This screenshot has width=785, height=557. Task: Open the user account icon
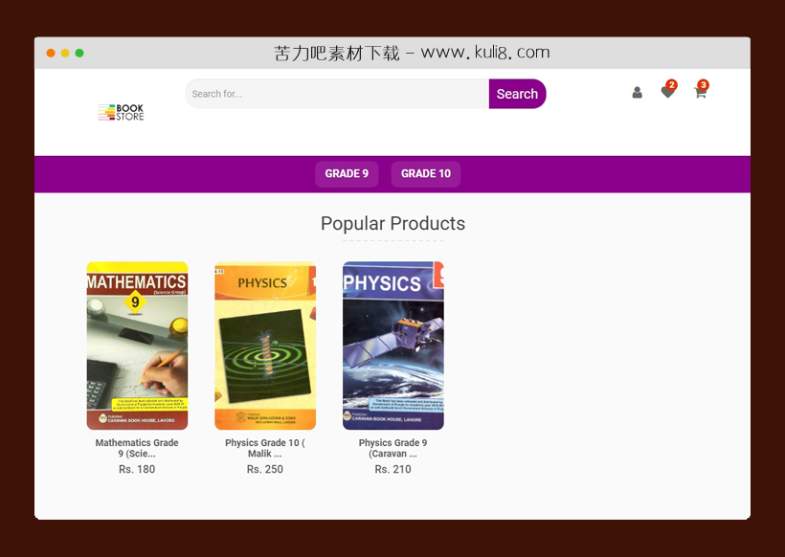tap(637, 93)
